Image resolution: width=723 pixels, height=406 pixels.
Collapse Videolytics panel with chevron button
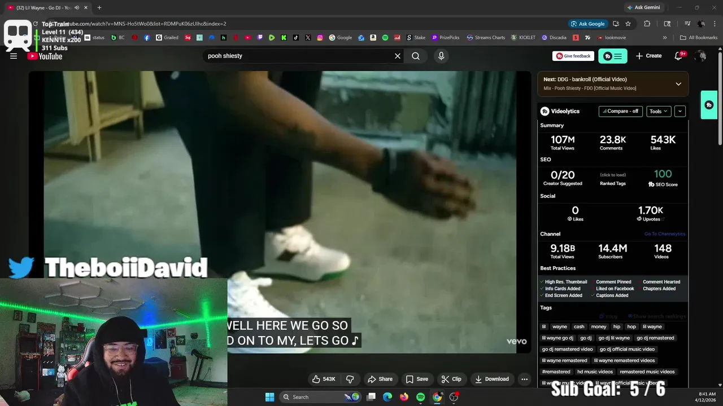[680, 111]
